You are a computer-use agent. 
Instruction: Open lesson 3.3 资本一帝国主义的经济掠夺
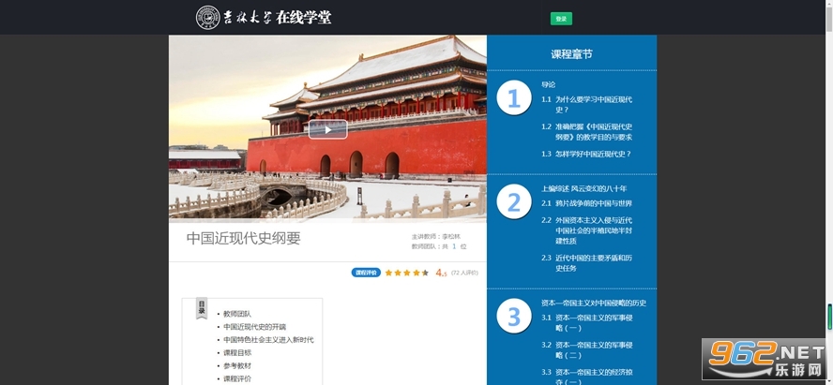pyautogui.click(x=587, y=377)
